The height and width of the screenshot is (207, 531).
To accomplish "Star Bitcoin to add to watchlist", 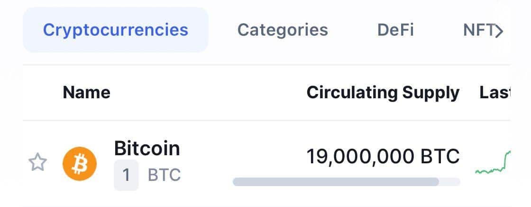I will point(38,163).
